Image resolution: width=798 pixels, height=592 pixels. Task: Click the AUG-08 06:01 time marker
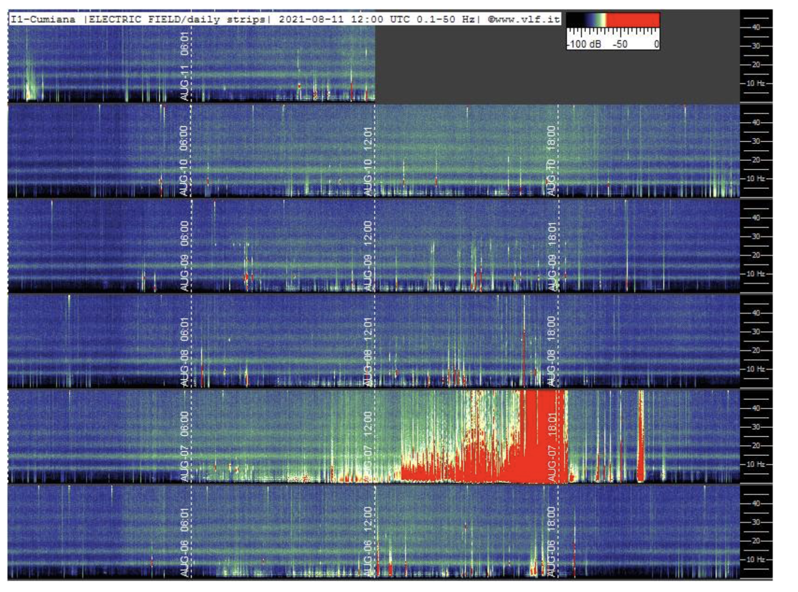pos(185,351)
